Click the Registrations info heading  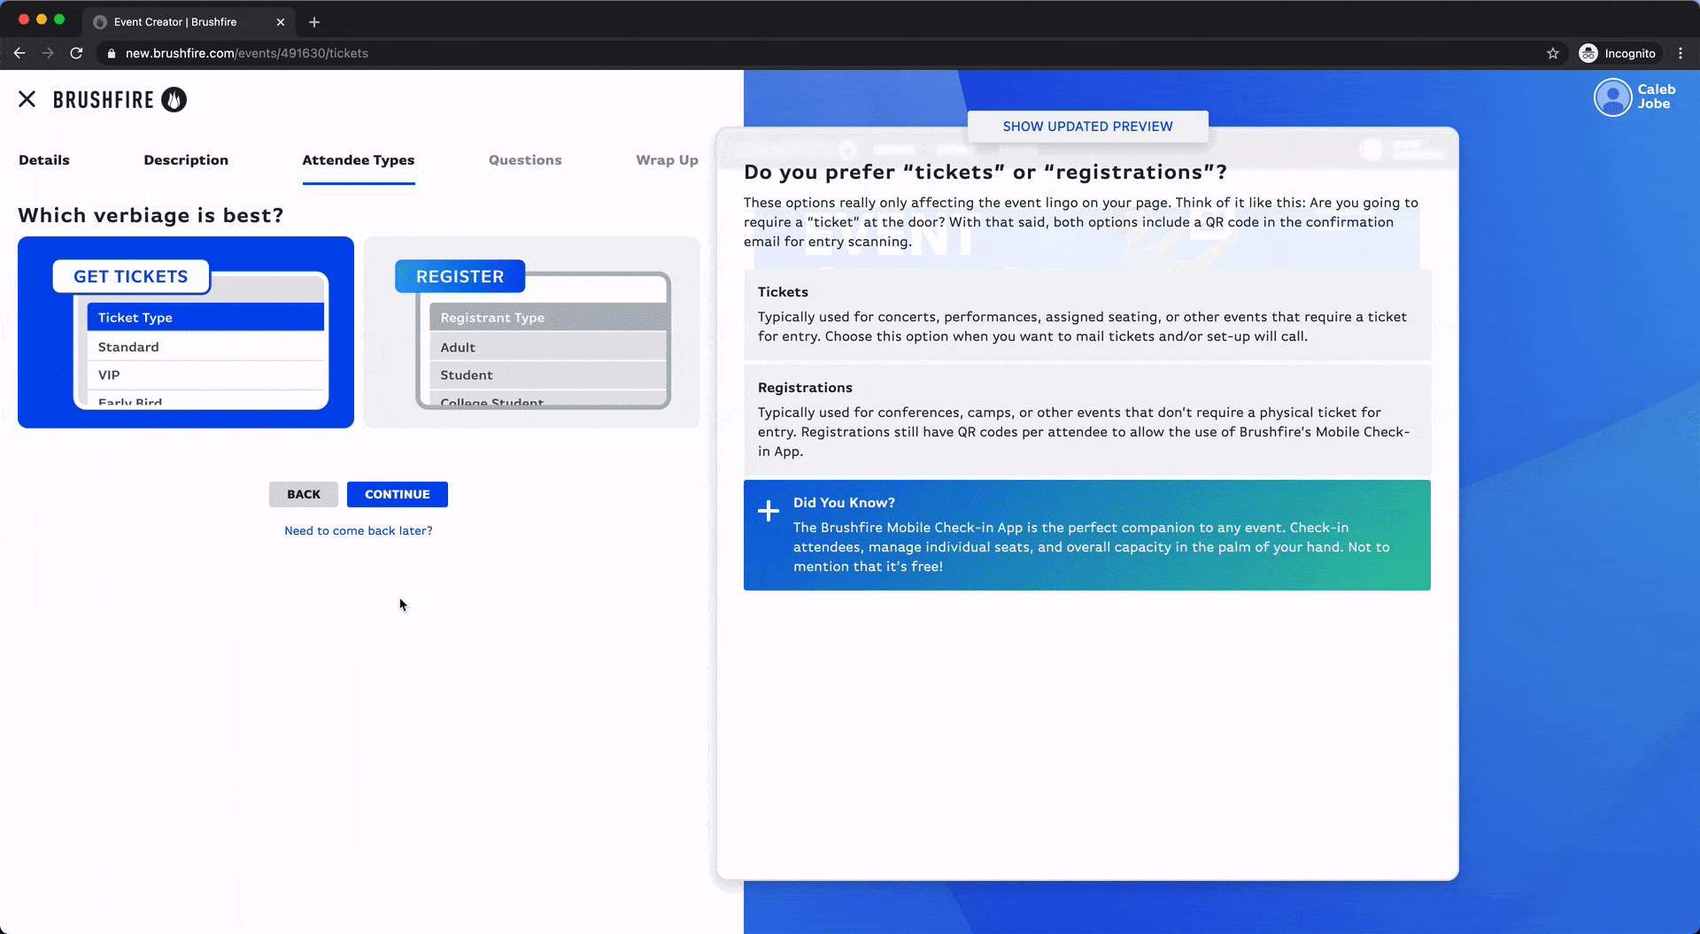[805, 388]
